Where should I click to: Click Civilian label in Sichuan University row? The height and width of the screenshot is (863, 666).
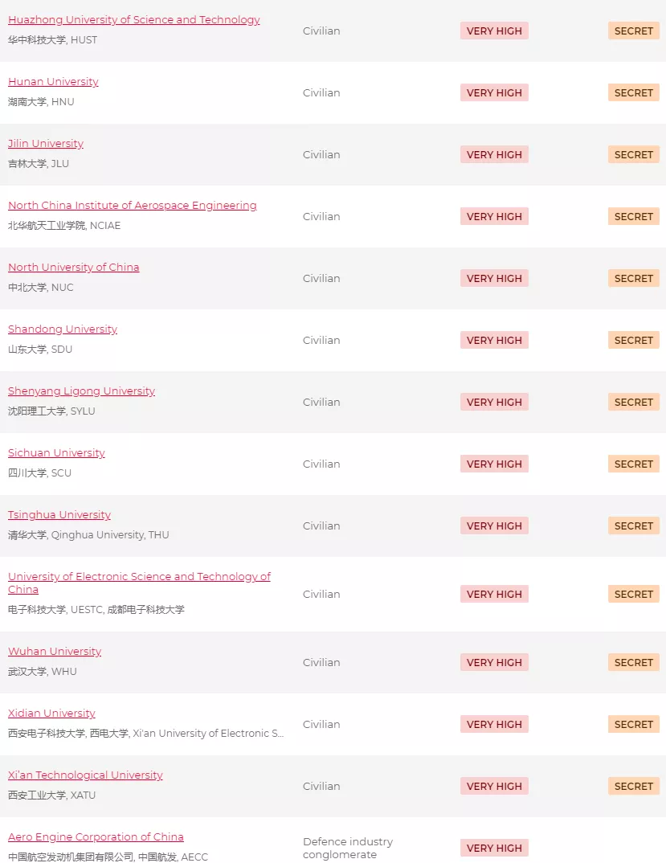point(321,464)
